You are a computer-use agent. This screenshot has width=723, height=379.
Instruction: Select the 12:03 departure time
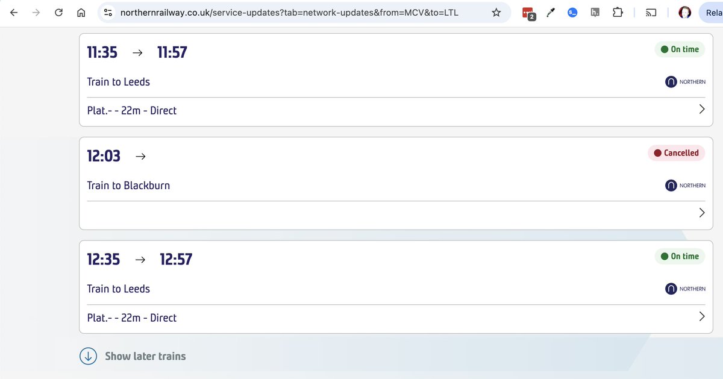104,156
